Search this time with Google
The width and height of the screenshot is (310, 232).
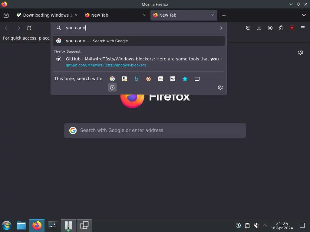coord(112,79)
